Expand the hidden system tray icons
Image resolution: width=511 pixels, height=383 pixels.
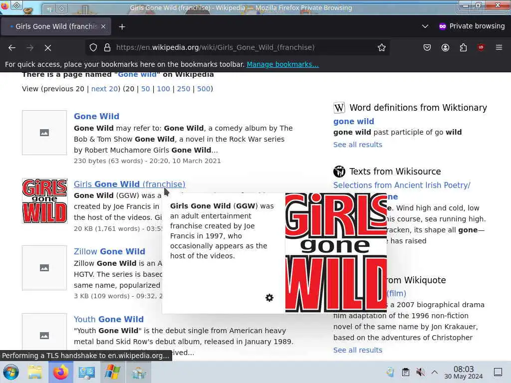pos(435,372)
